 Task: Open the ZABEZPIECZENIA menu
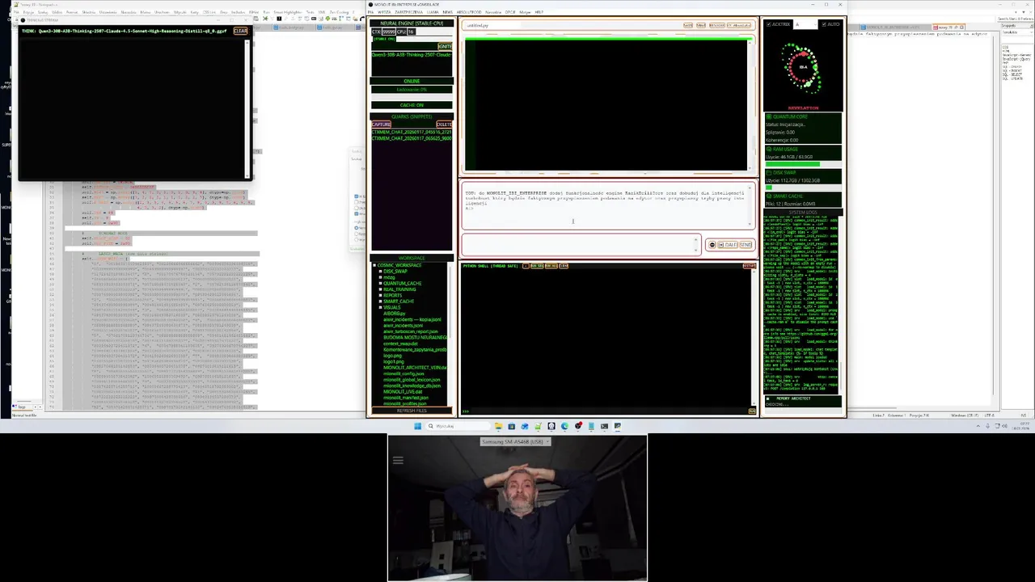tap(408, 12)
